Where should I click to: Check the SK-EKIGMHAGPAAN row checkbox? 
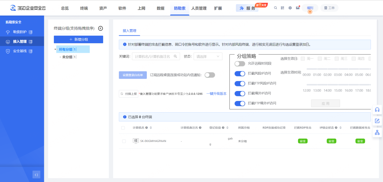pos(124,141)
